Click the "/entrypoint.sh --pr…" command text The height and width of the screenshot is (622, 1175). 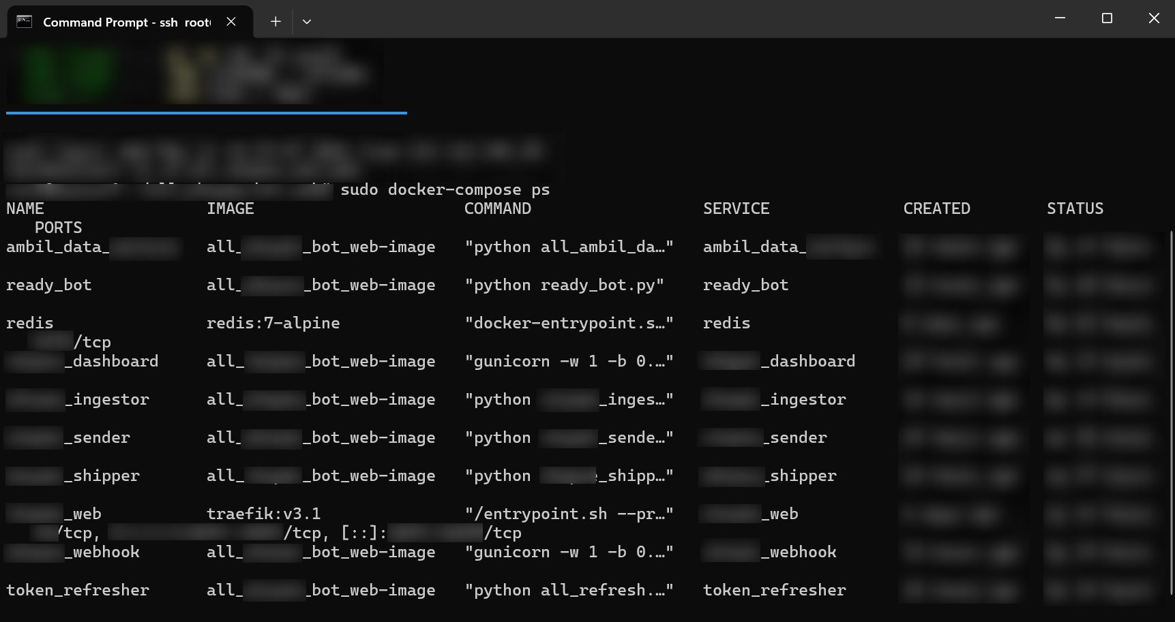569,514
